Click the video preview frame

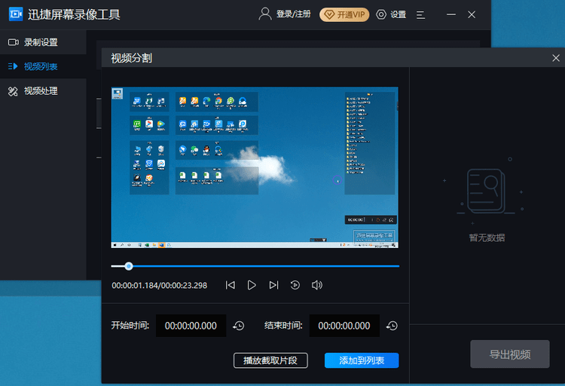255,167
